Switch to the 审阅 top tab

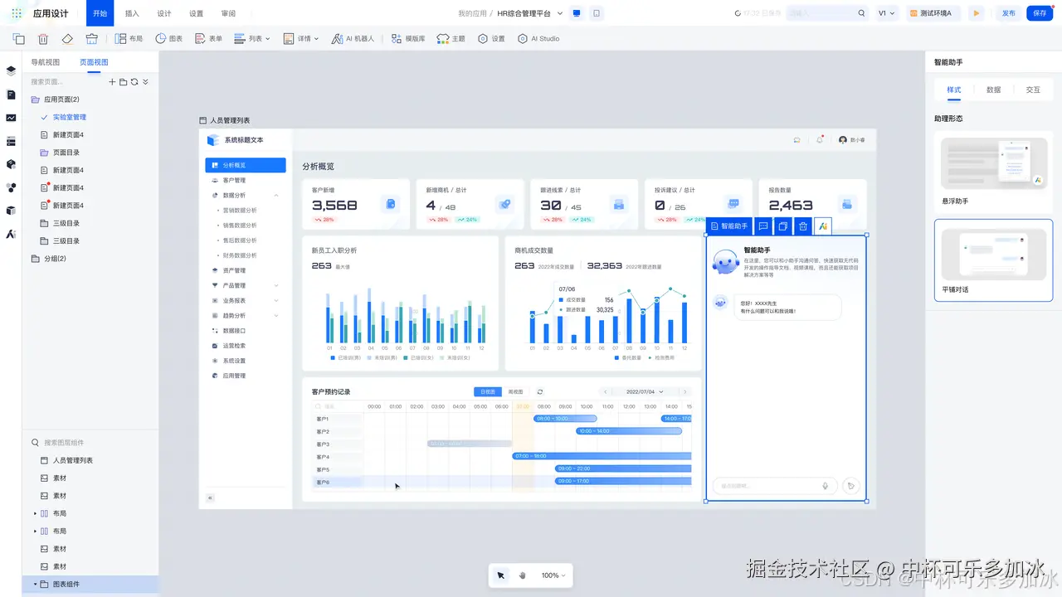[x=228, y=13]
